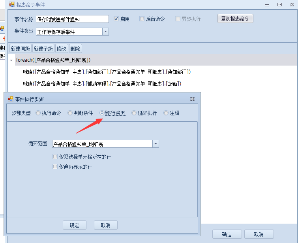Image resolution: width=298 pixels, height=243 pixels.
Task: Click the 新建子级 toolbar button
Action: pos(43,49)
